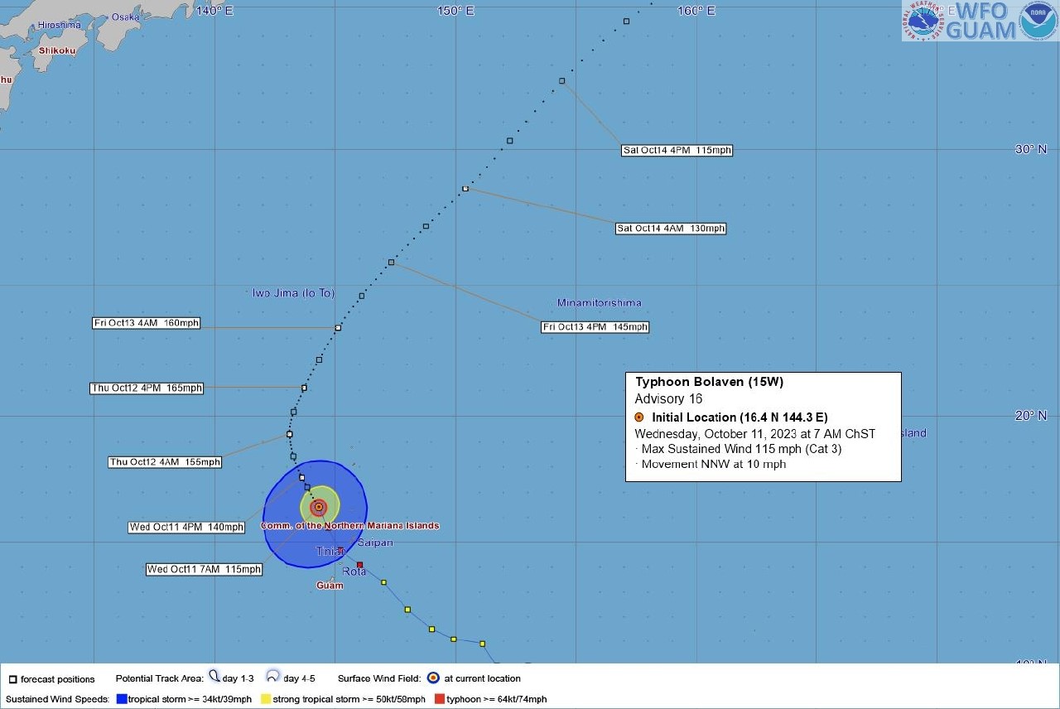Screen dimensions: 1060x709
Task: Click the Typhoon Bolaven (15W) heading
Action: click(x=709, y=382)
